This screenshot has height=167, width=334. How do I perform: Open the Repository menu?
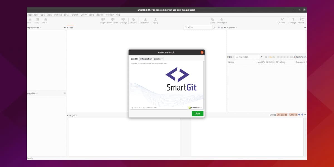click(33, 15)
